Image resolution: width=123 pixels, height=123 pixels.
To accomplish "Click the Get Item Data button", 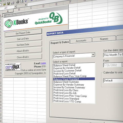I will [x=23, y=45].
